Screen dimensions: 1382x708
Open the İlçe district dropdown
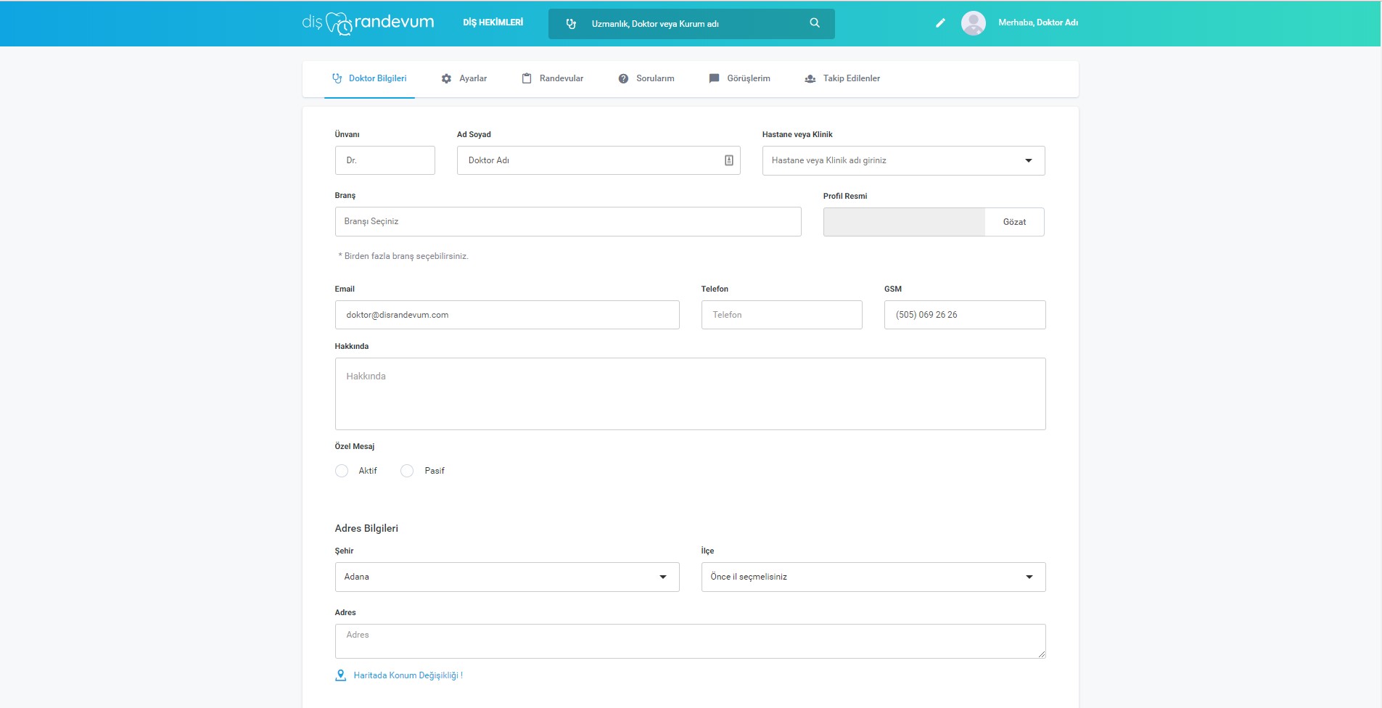tap(873, 577)
